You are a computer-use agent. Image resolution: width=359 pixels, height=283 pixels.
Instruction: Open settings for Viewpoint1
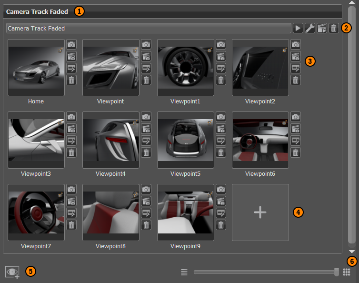[220, 68]
